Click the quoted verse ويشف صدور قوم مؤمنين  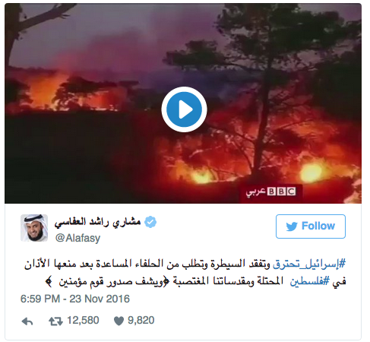[x=110, y=281]
